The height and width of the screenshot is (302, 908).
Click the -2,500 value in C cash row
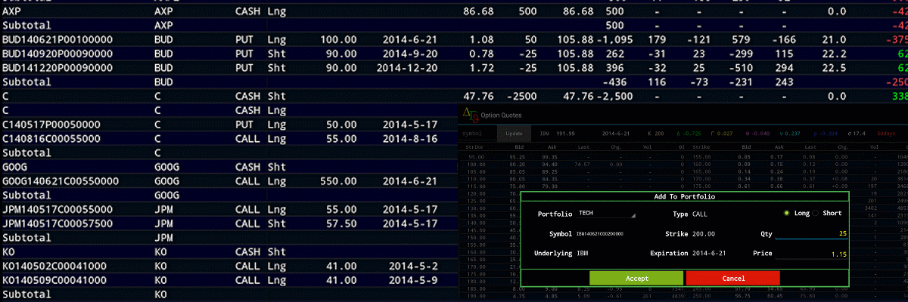point(610,97)
